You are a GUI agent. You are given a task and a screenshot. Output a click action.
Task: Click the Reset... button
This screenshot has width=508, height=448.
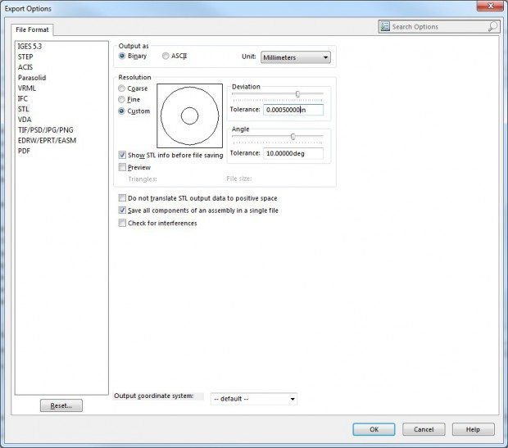click(x=61, y=405)
